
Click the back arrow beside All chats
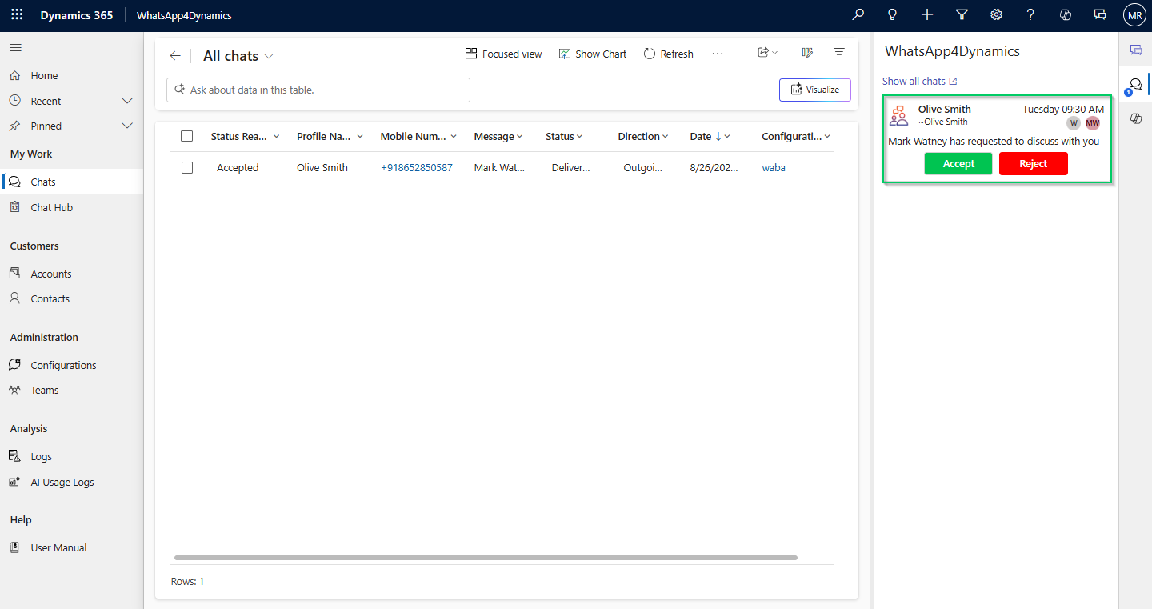point(175,56)
